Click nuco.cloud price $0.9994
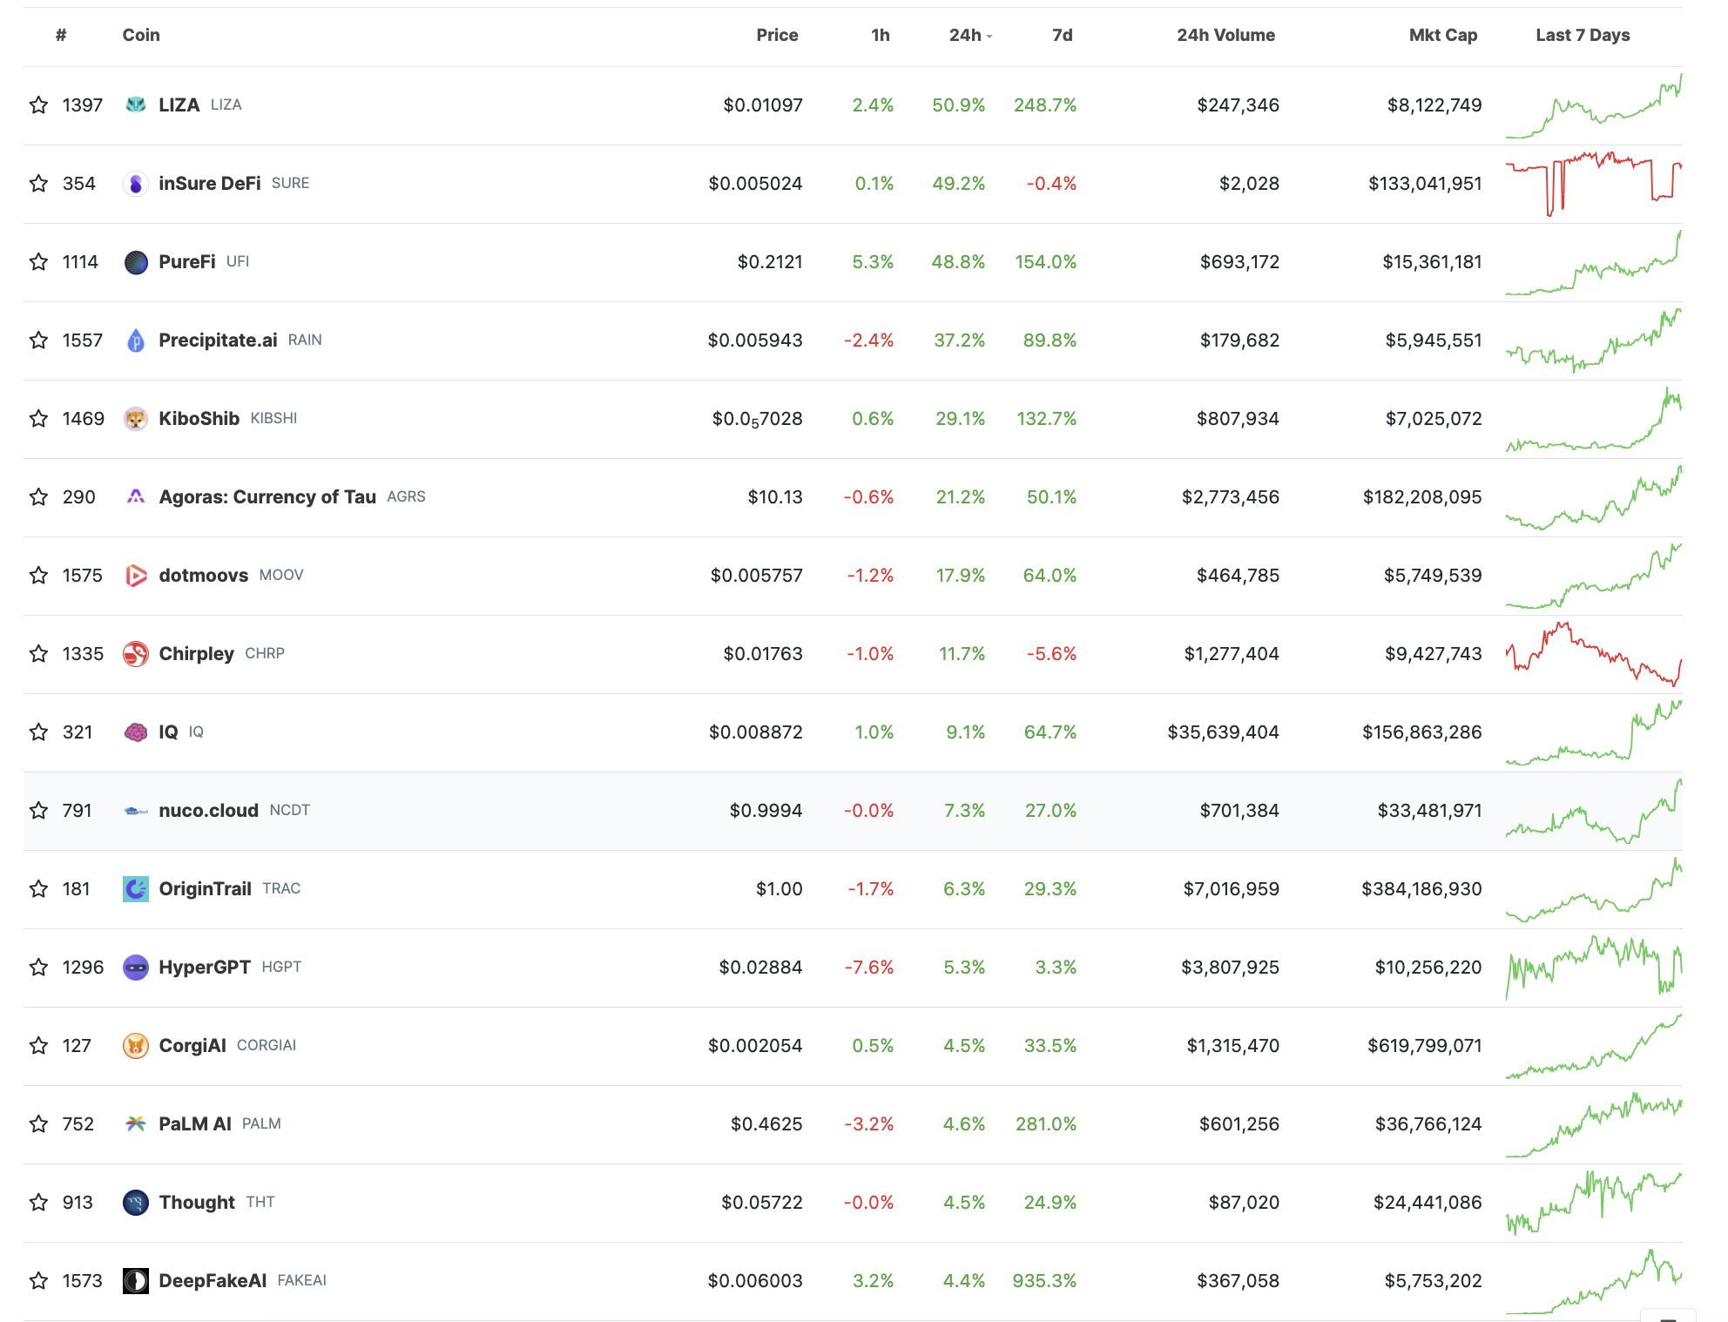Viewport: 1728px width, 1322px height. pyautogui.click(x=766, y=811)
